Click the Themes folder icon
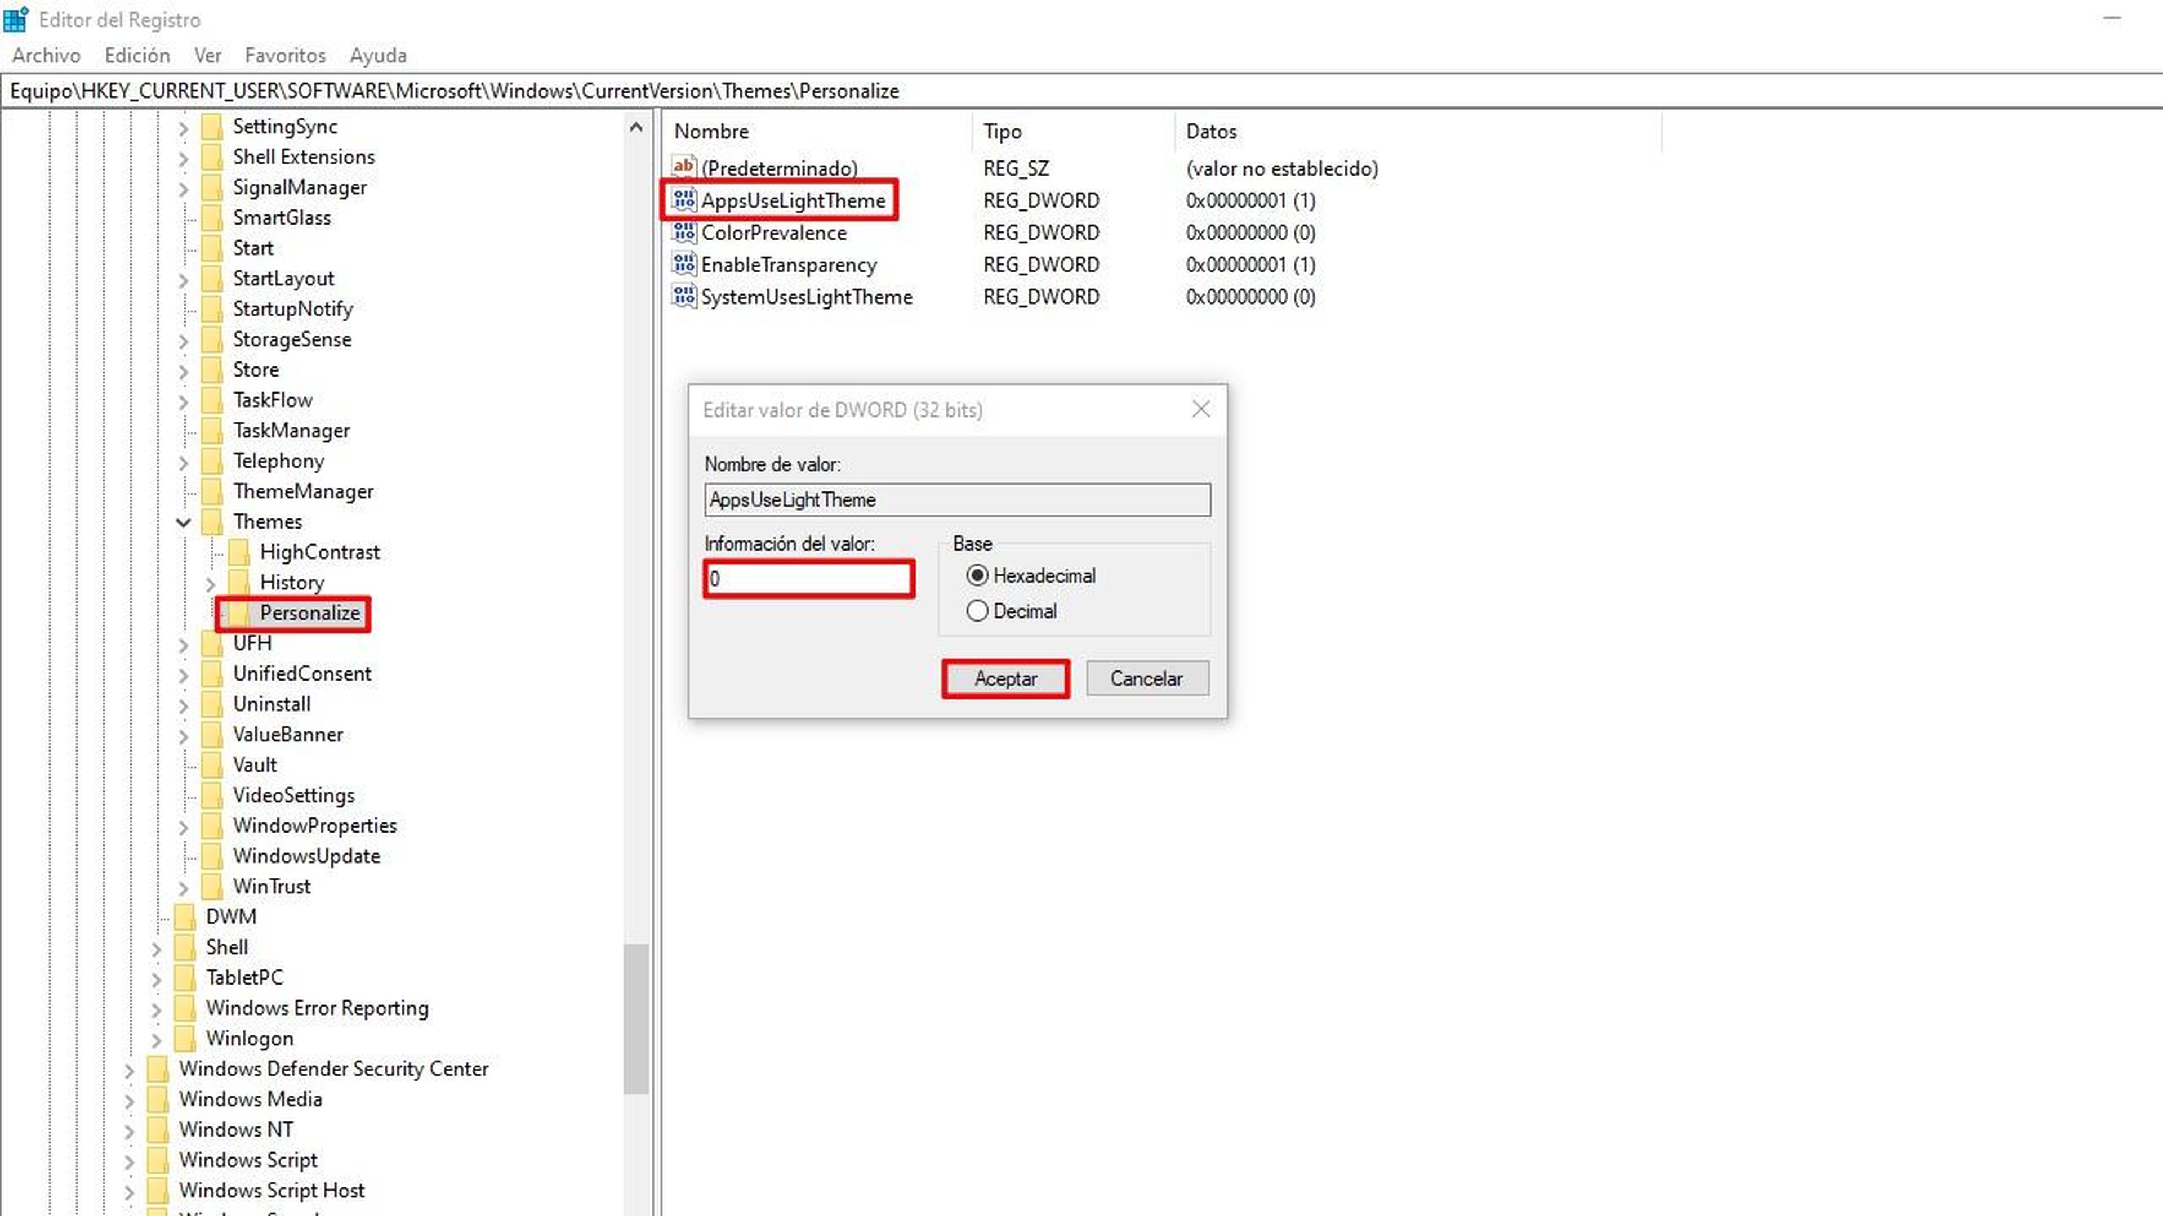This screenshot has height=1216, width=2163. point(212,522)
